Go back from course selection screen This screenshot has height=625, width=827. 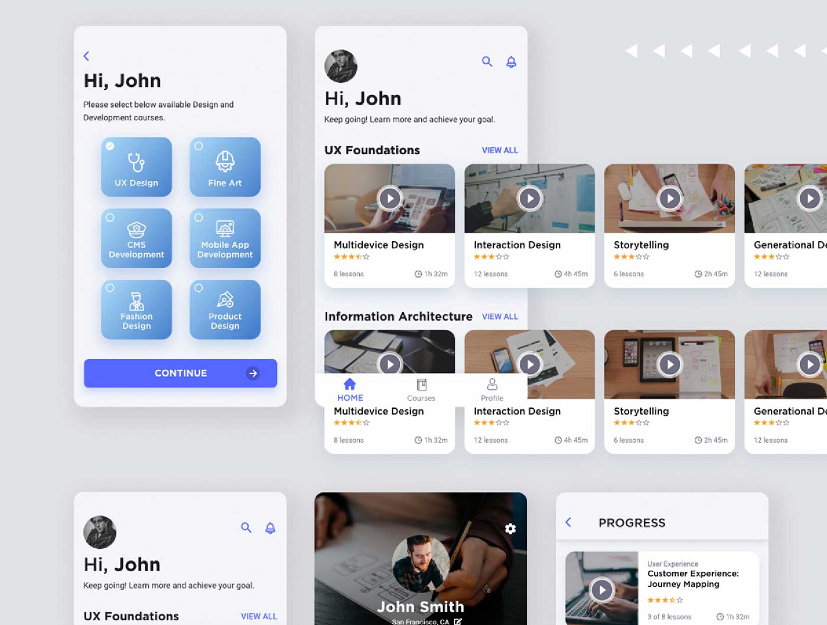pos(86,56)
